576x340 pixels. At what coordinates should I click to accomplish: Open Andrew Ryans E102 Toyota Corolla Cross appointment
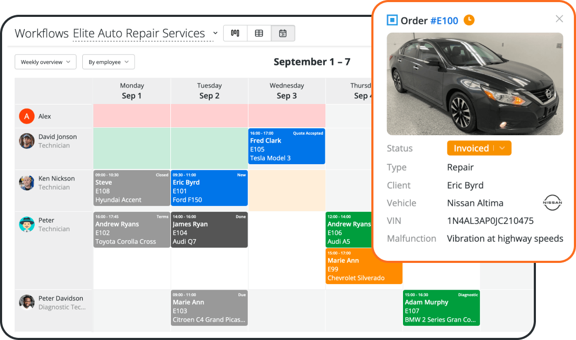(x=131, y=229)
